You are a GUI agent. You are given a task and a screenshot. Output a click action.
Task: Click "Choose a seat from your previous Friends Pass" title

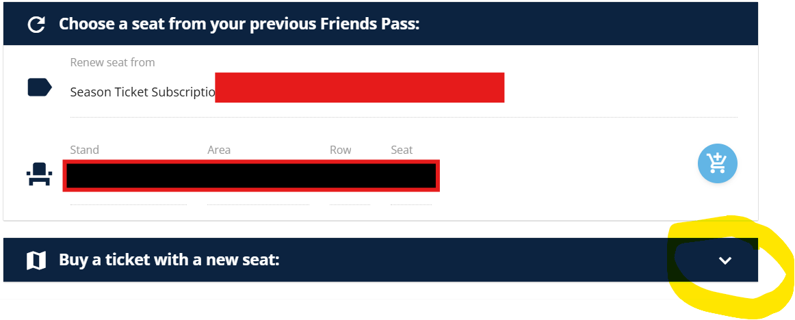point(239,25)
